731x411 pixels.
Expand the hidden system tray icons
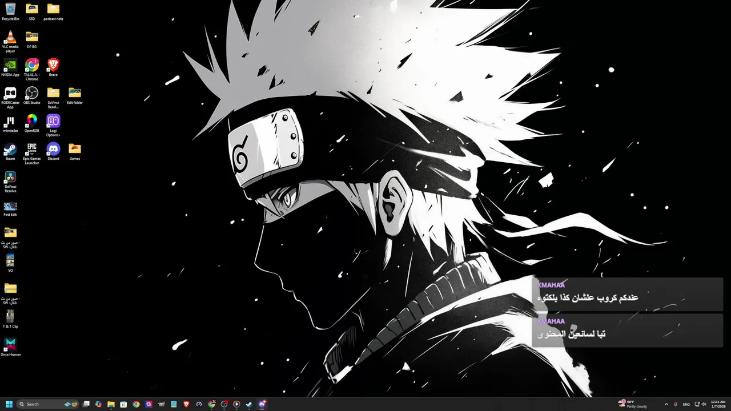[666, 404]
